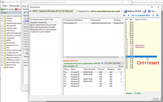Image resolution: width=163 pixels, height=102 pixels.
Task: Open Диспансеризация tree item
Action: pyautogui.click(x=13, y=62)
